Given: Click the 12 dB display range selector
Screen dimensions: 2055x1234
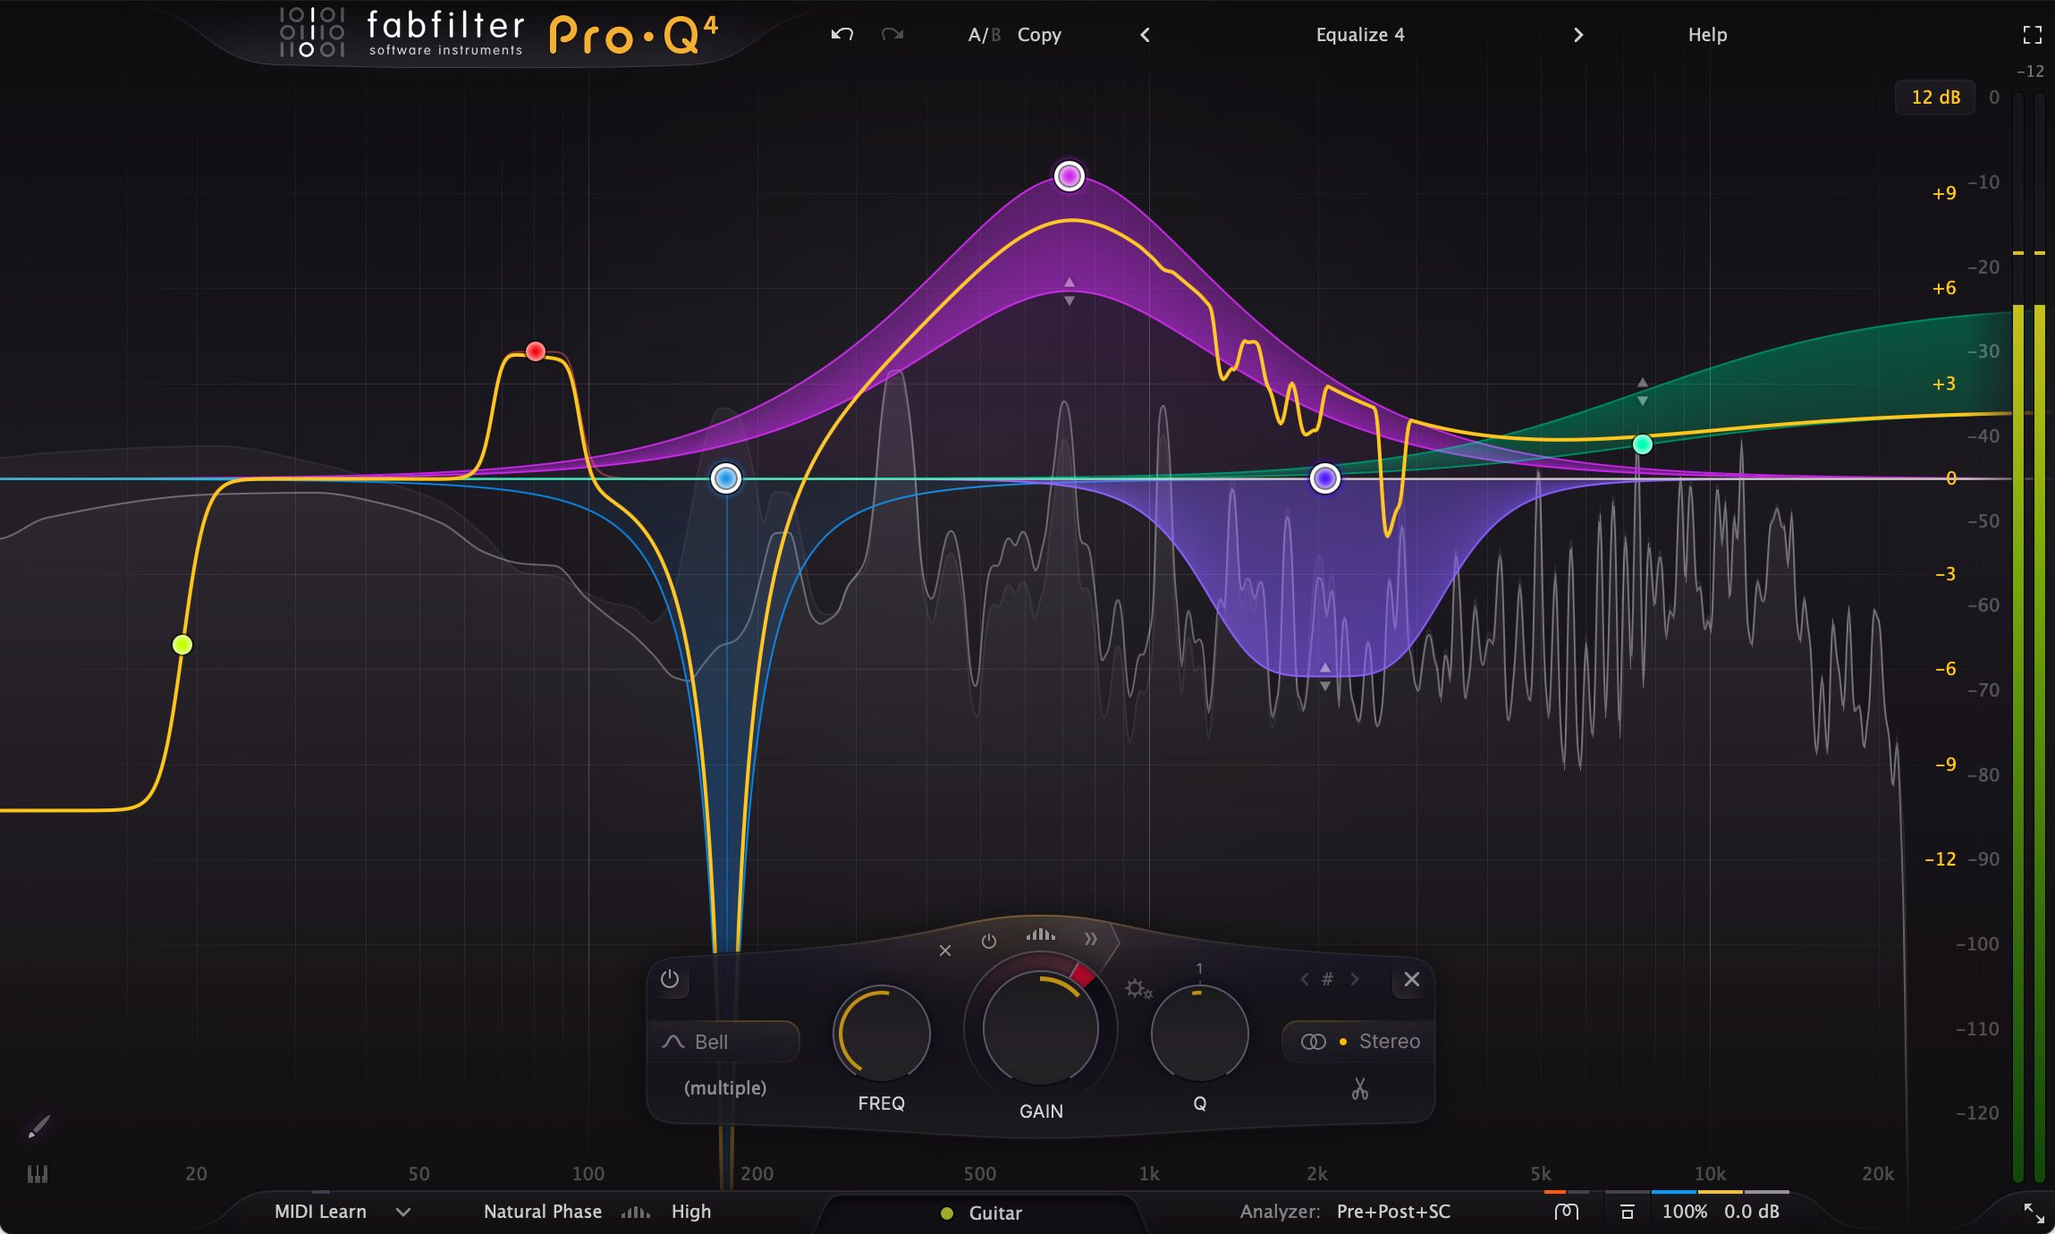Looking at the screenshot, I should 1934,97.
